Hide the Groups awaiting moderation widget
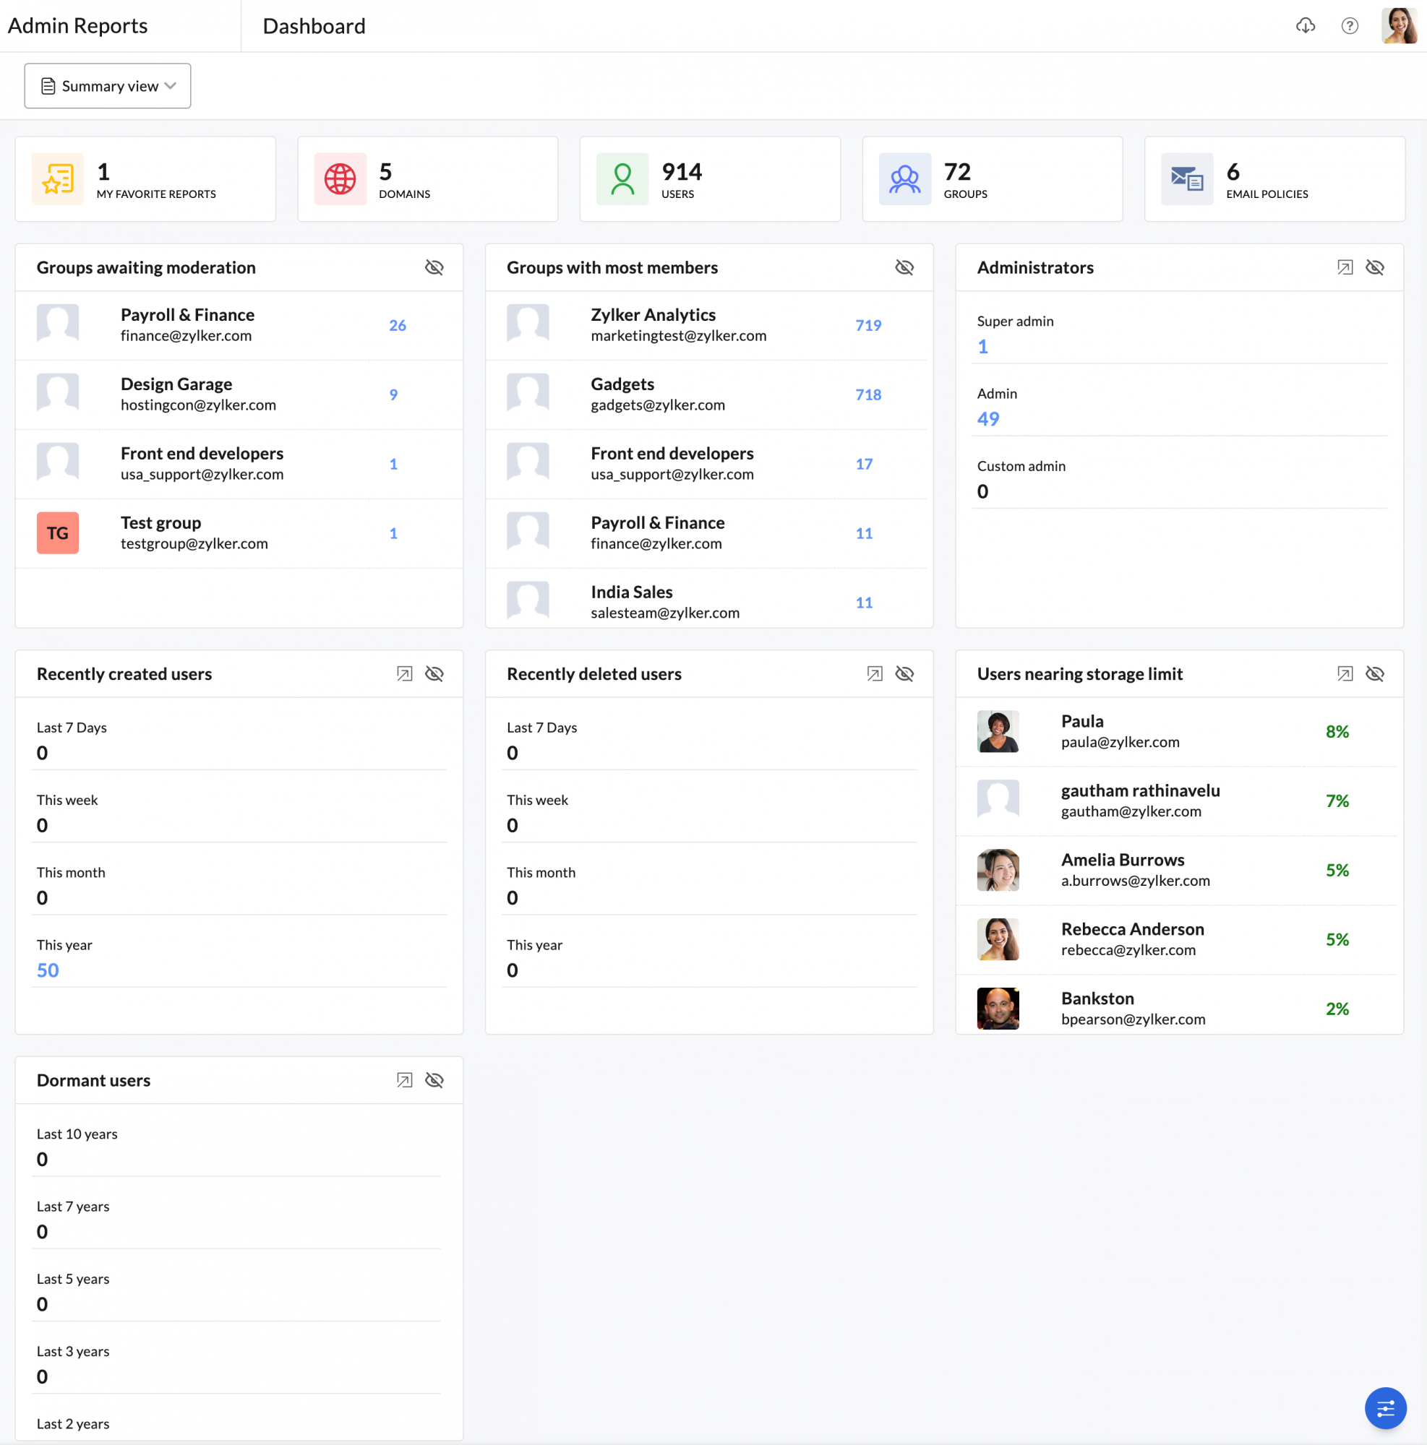Viewport: 1427px width, 1445px height. [x=434, y=268]
